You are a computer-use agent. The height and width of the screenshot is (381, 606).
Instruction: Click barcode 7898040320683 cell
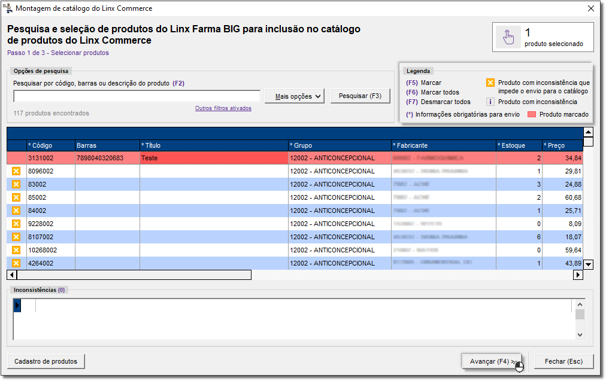(x=107, y=158)
